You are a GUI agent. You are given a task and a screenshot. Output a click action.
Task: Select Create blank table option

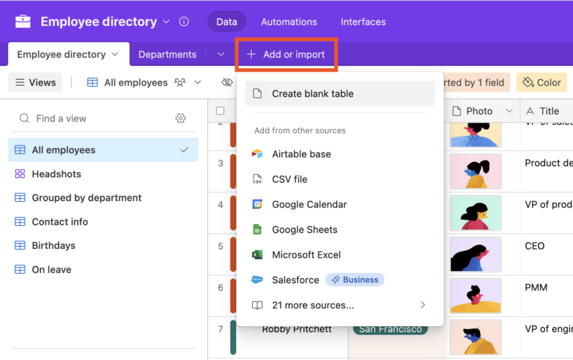(340, 93)
